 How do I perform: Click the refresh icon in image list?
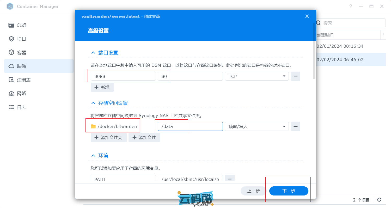(379, 200)
